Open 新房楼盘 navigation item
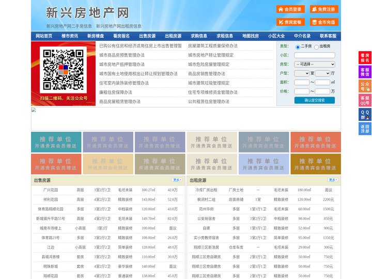Image resolution: width=372 pixels, height=279 pixels. (96, 36)
